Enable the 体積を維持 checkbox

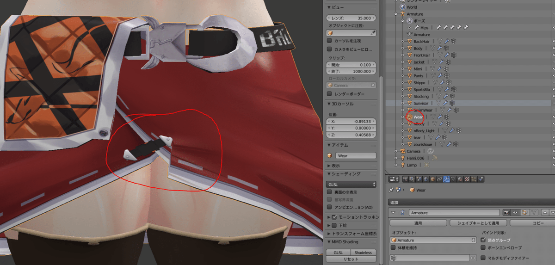[393, 247]
